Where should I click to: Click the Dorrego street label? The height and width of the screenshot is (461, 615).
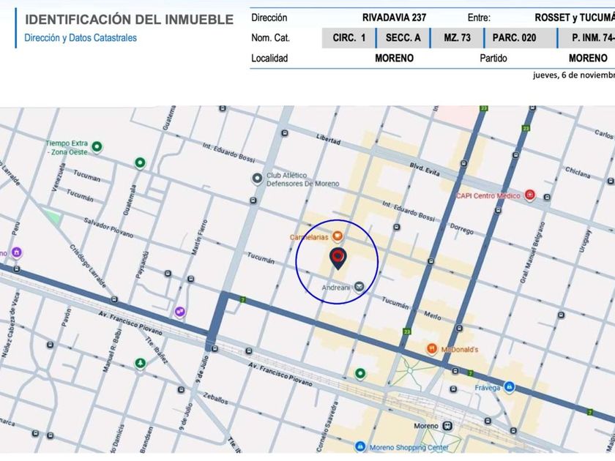click(x=462, y=228)
